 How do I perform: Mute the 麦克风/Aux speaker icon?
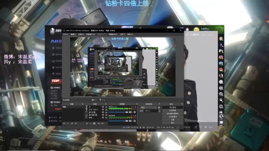coord(130,112)
